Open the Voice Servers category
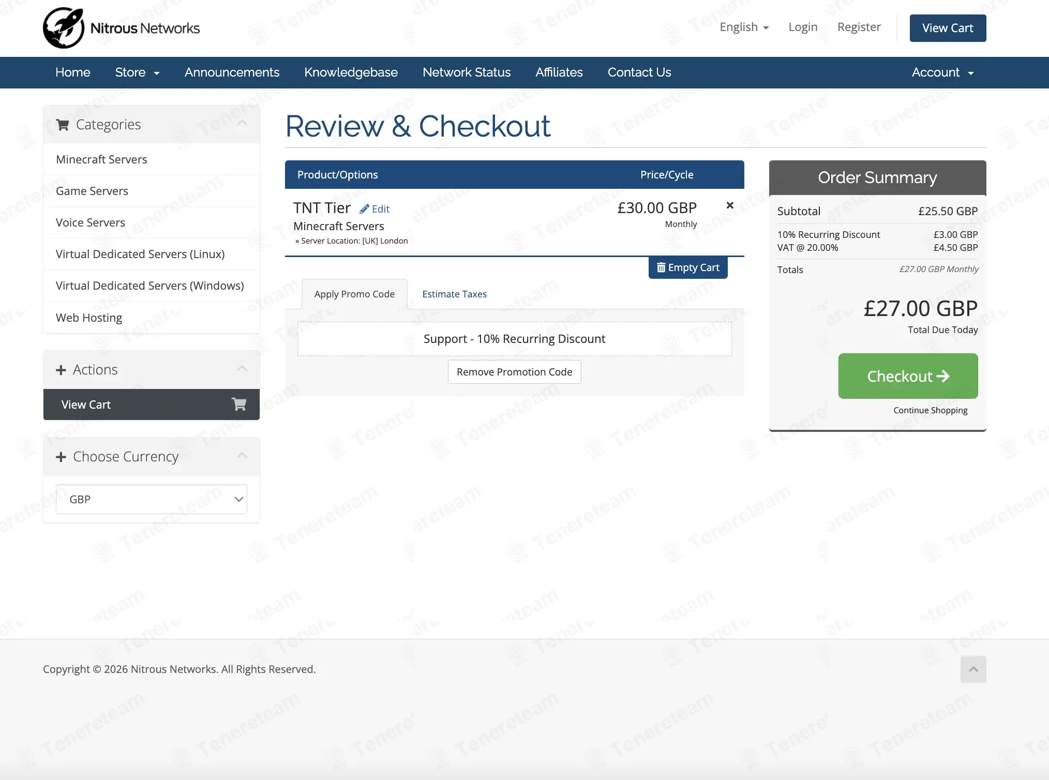Screen dimensions: 1049x780 click(x=152, y=222)
